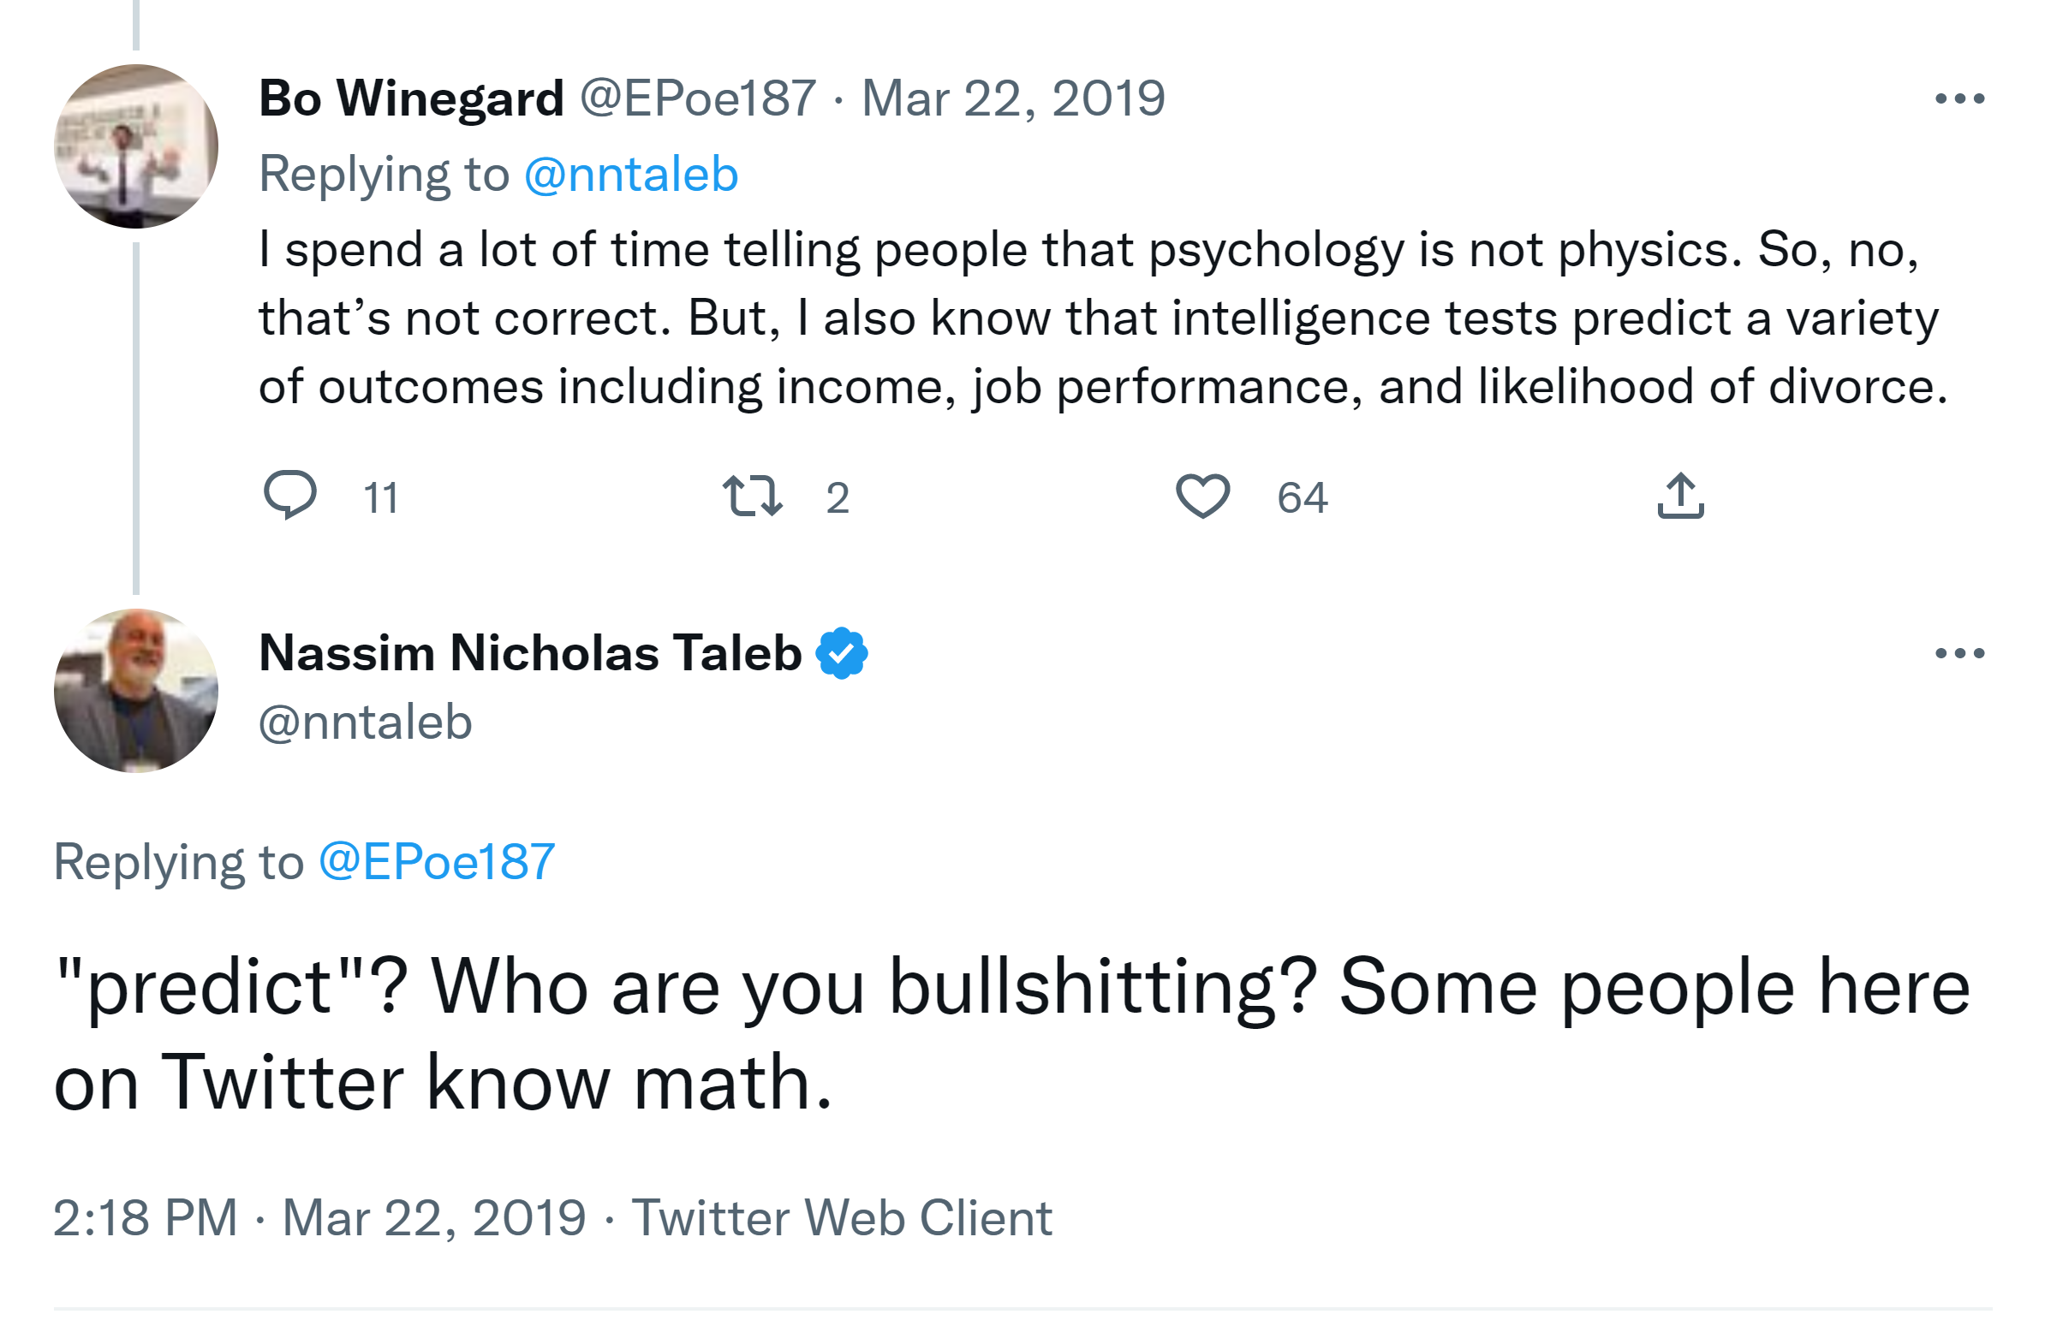Retweet Bo Winegard's tweet
The image size is (2045, 1338).
pos(752,496)
